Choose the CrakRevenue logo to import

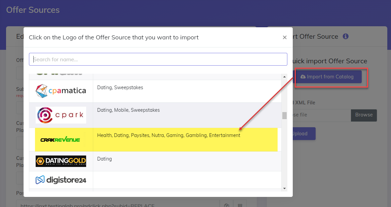60,139
